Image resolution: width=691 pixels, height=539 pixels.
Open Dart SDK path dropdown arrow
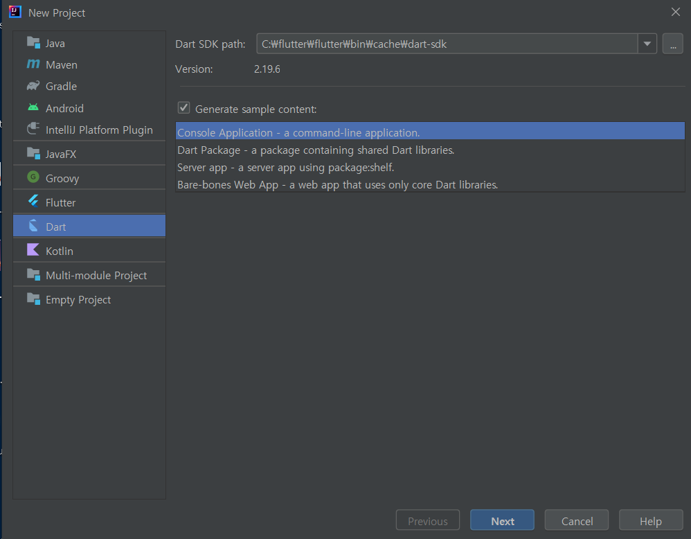coord(647,44)
